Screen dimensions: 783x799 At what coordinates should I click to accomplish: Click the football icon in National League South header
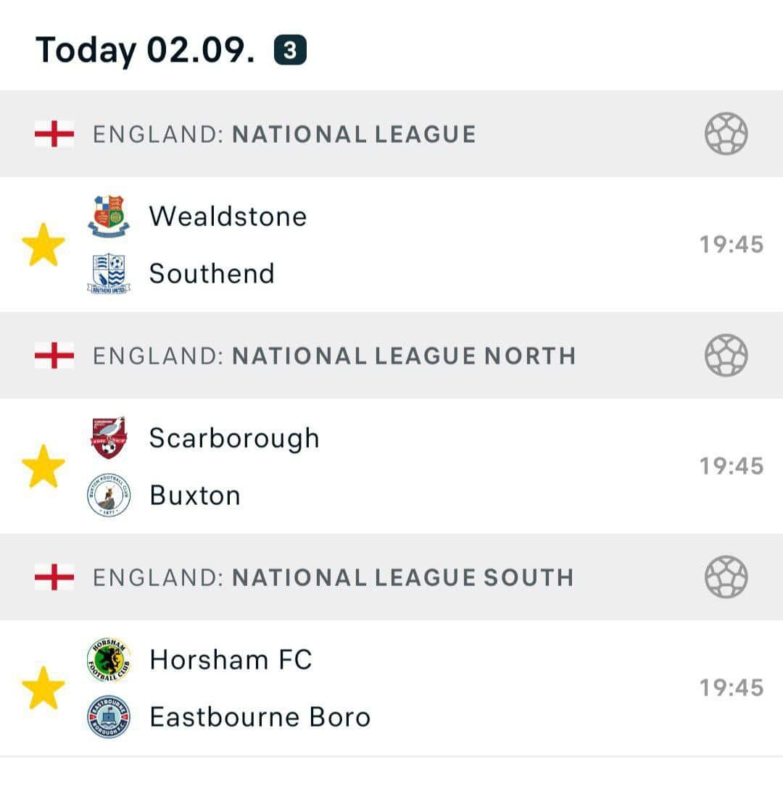coord(726,577)
